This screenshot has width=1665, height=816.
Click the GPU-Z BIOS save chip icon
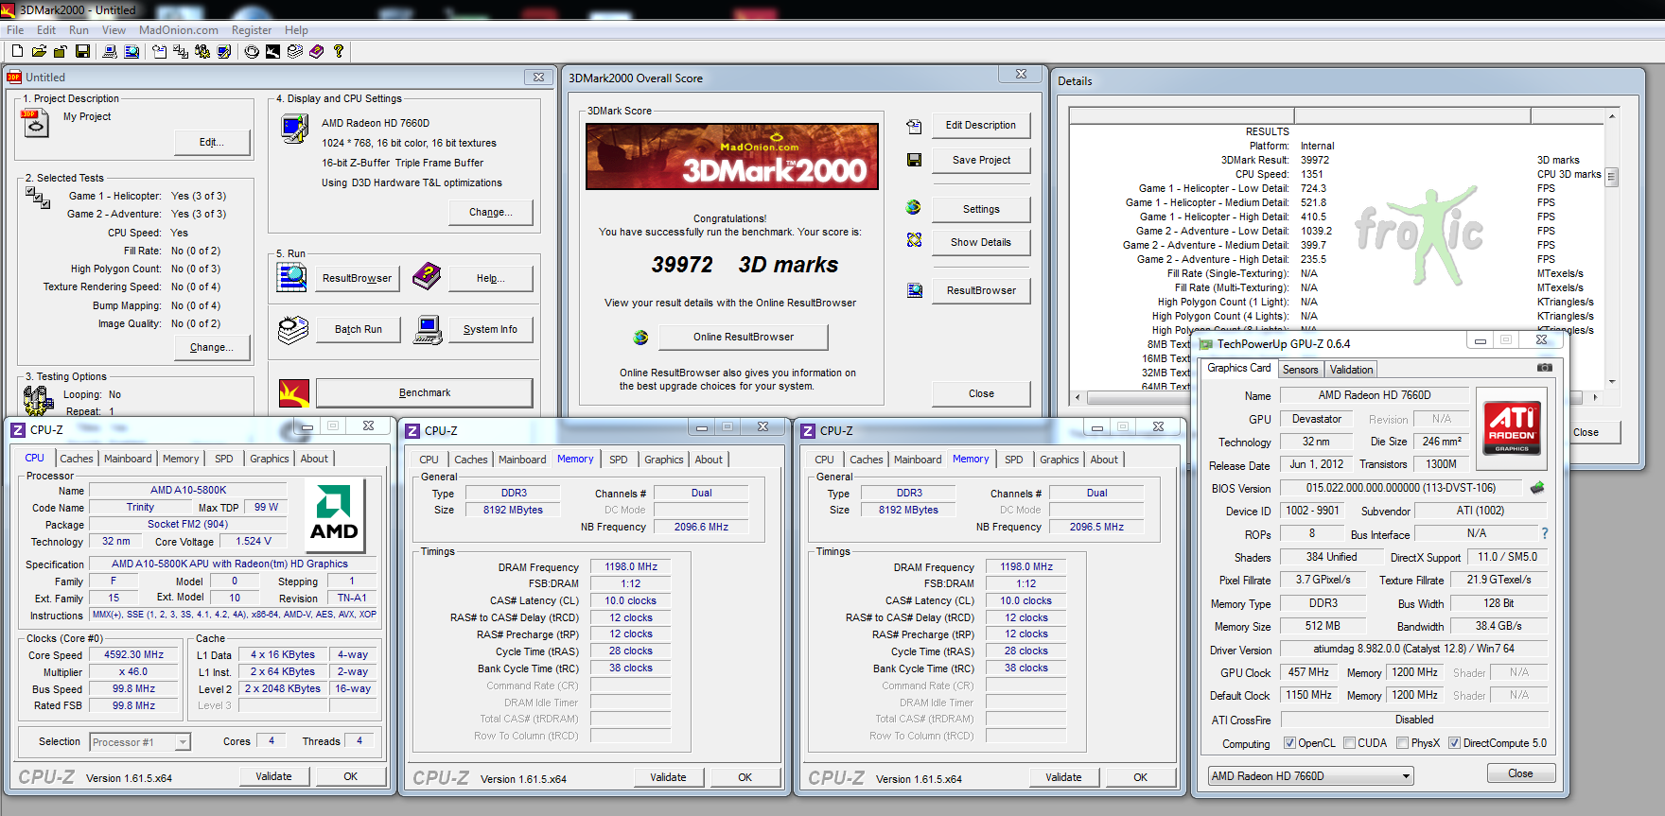[1537, 488]
